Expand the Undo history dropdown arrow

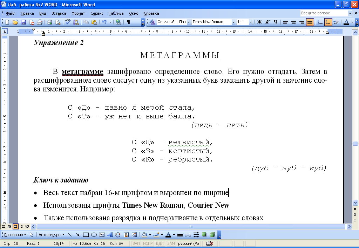[110, 22]
